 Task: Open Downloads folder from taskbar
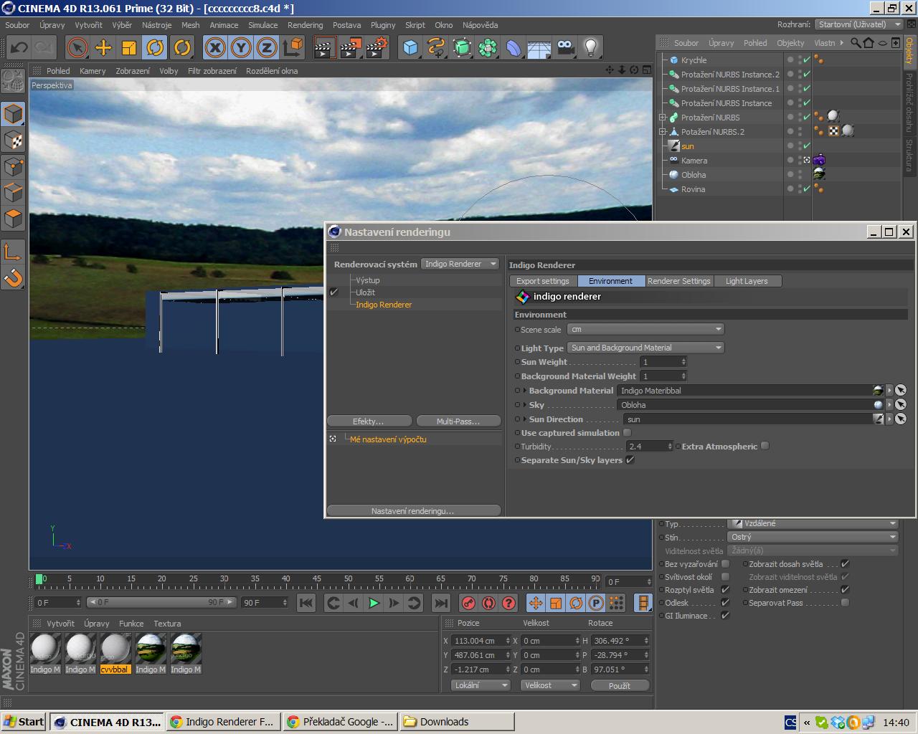[x=457, y=722]
